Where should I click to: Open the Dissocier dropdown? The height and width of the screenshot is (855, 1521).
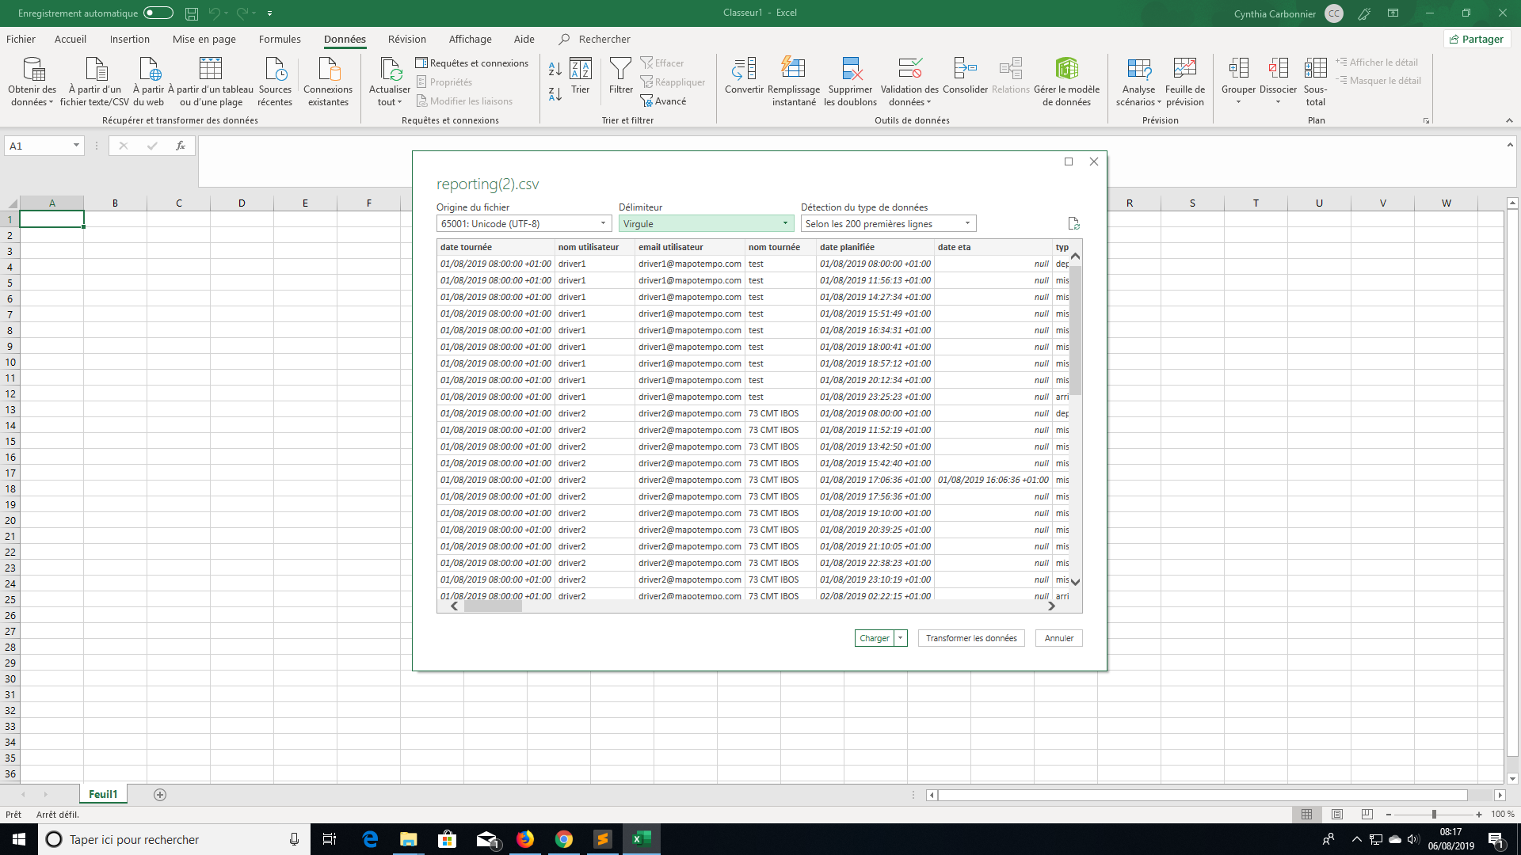[x=1278, y=102]
